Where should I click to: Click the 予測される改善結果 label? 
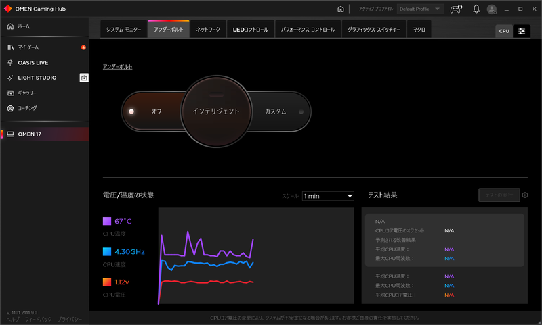(x=396, y=240)
